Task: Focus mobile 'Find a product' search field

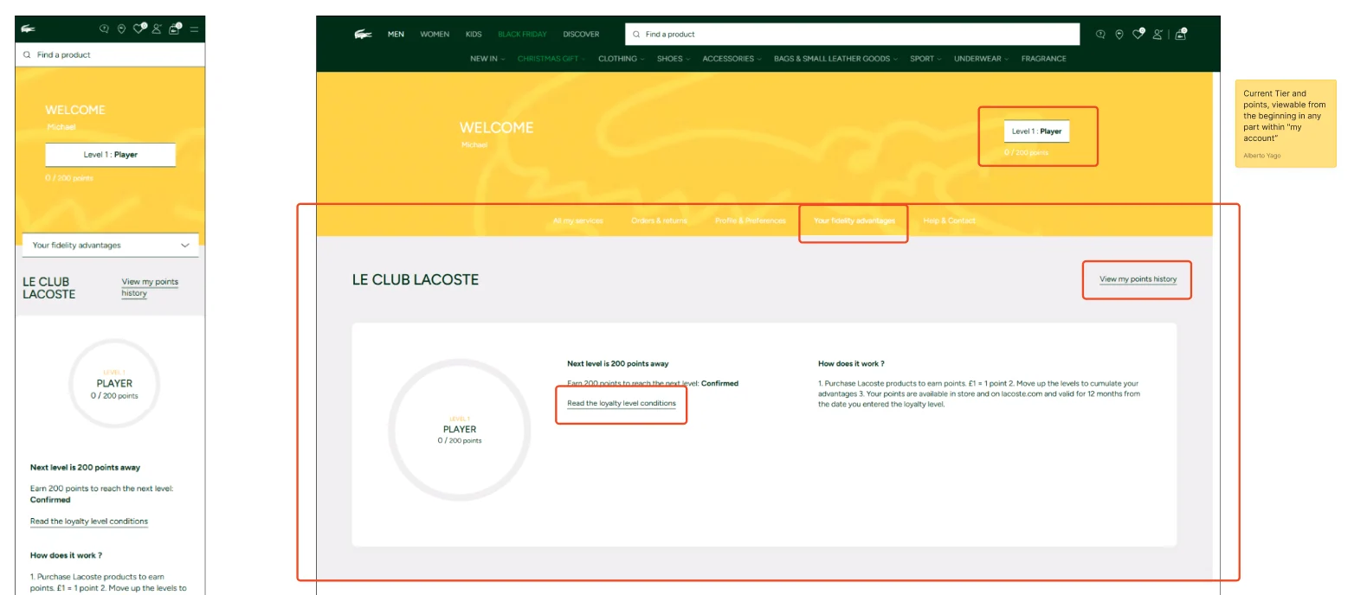Action: coord(110,54)
